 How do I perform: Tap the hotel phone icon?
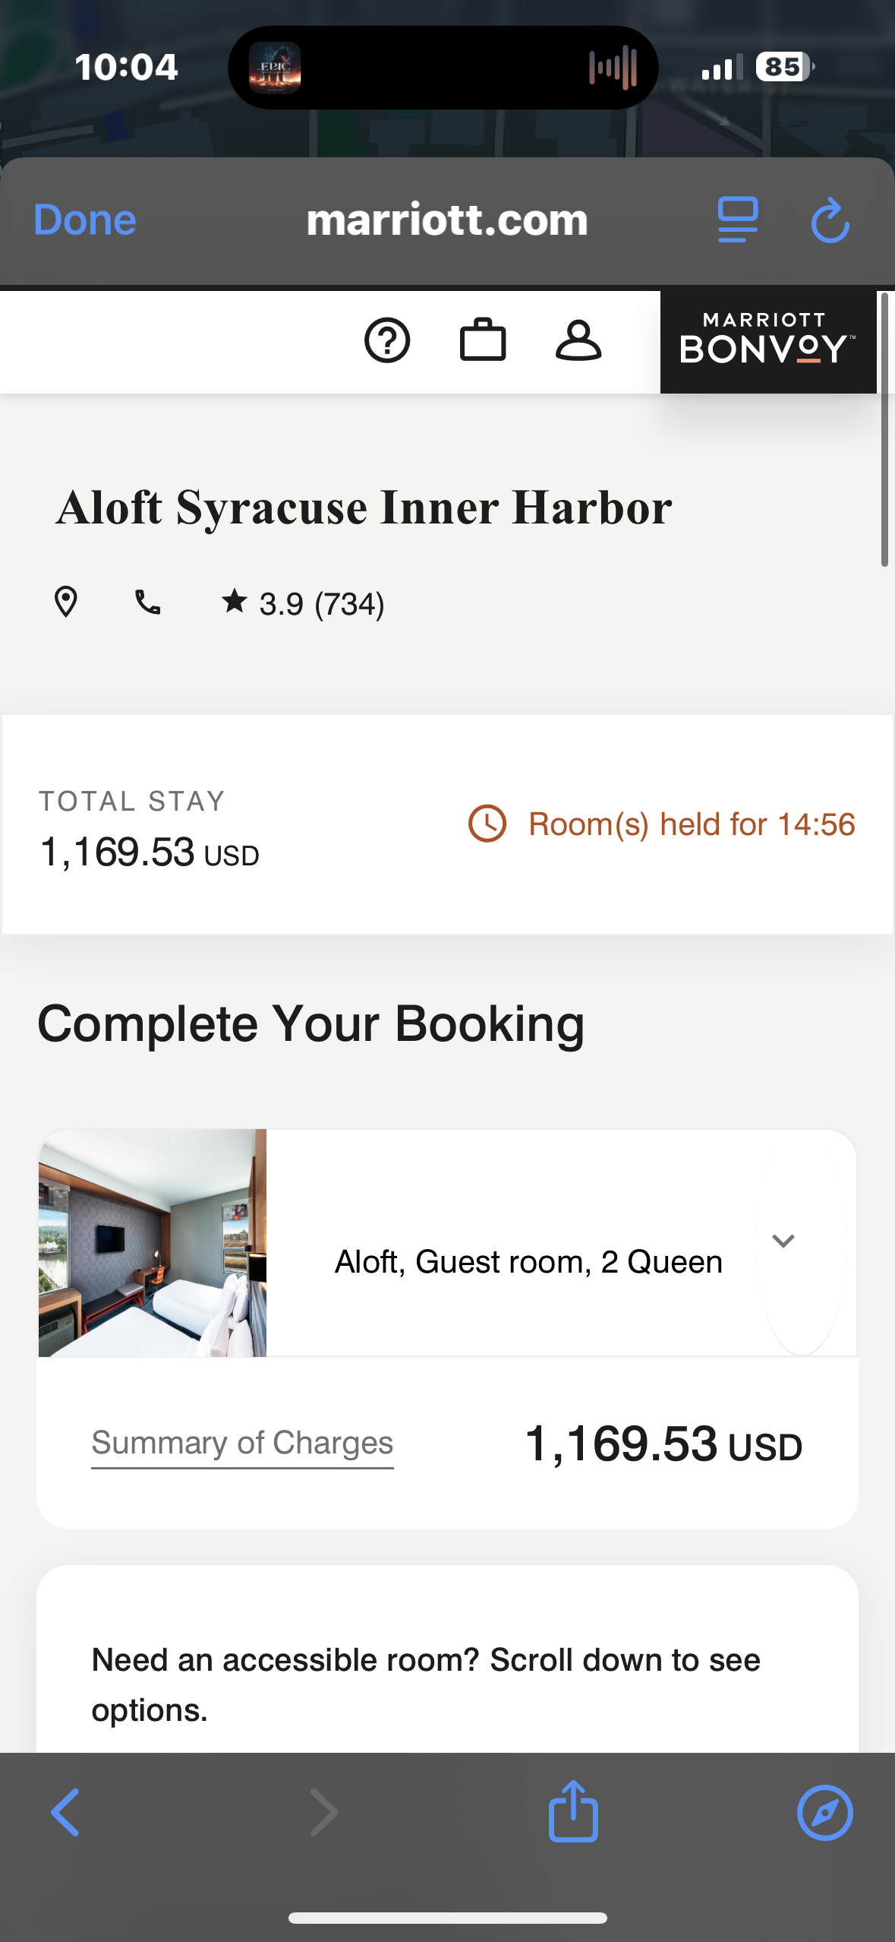(x=147, y=603)
